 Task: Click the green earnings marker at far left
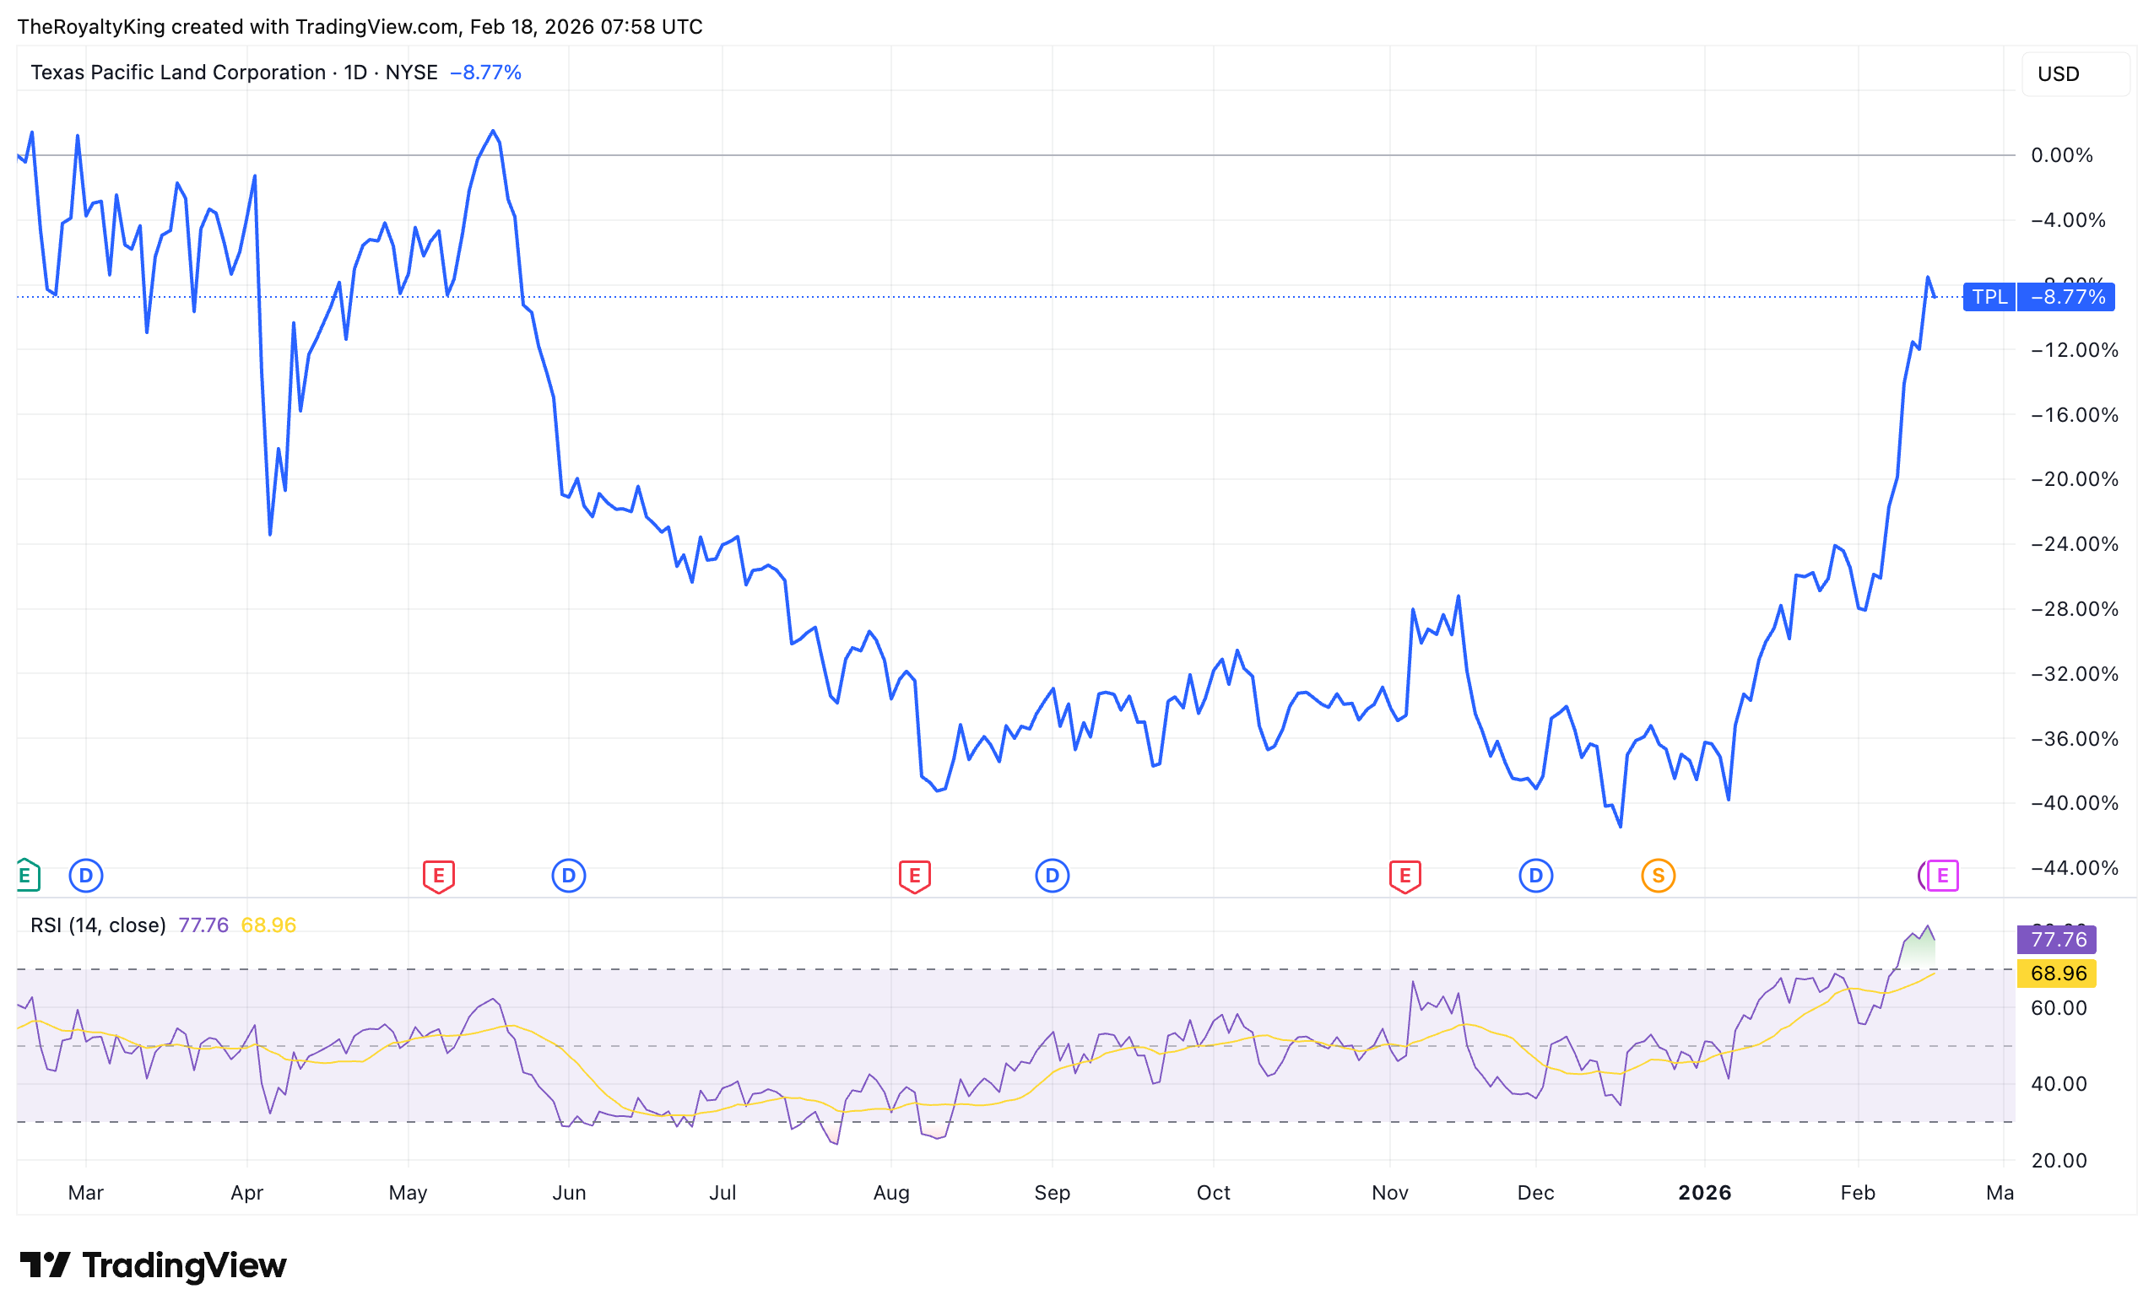(x=26, y=875)
